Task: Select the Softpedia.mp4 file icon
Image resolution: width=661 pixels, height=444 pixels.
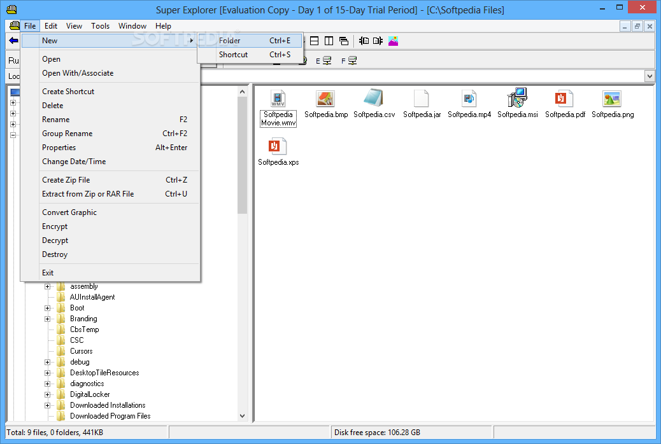Action: pyautogui.click(x=469, y=99)
